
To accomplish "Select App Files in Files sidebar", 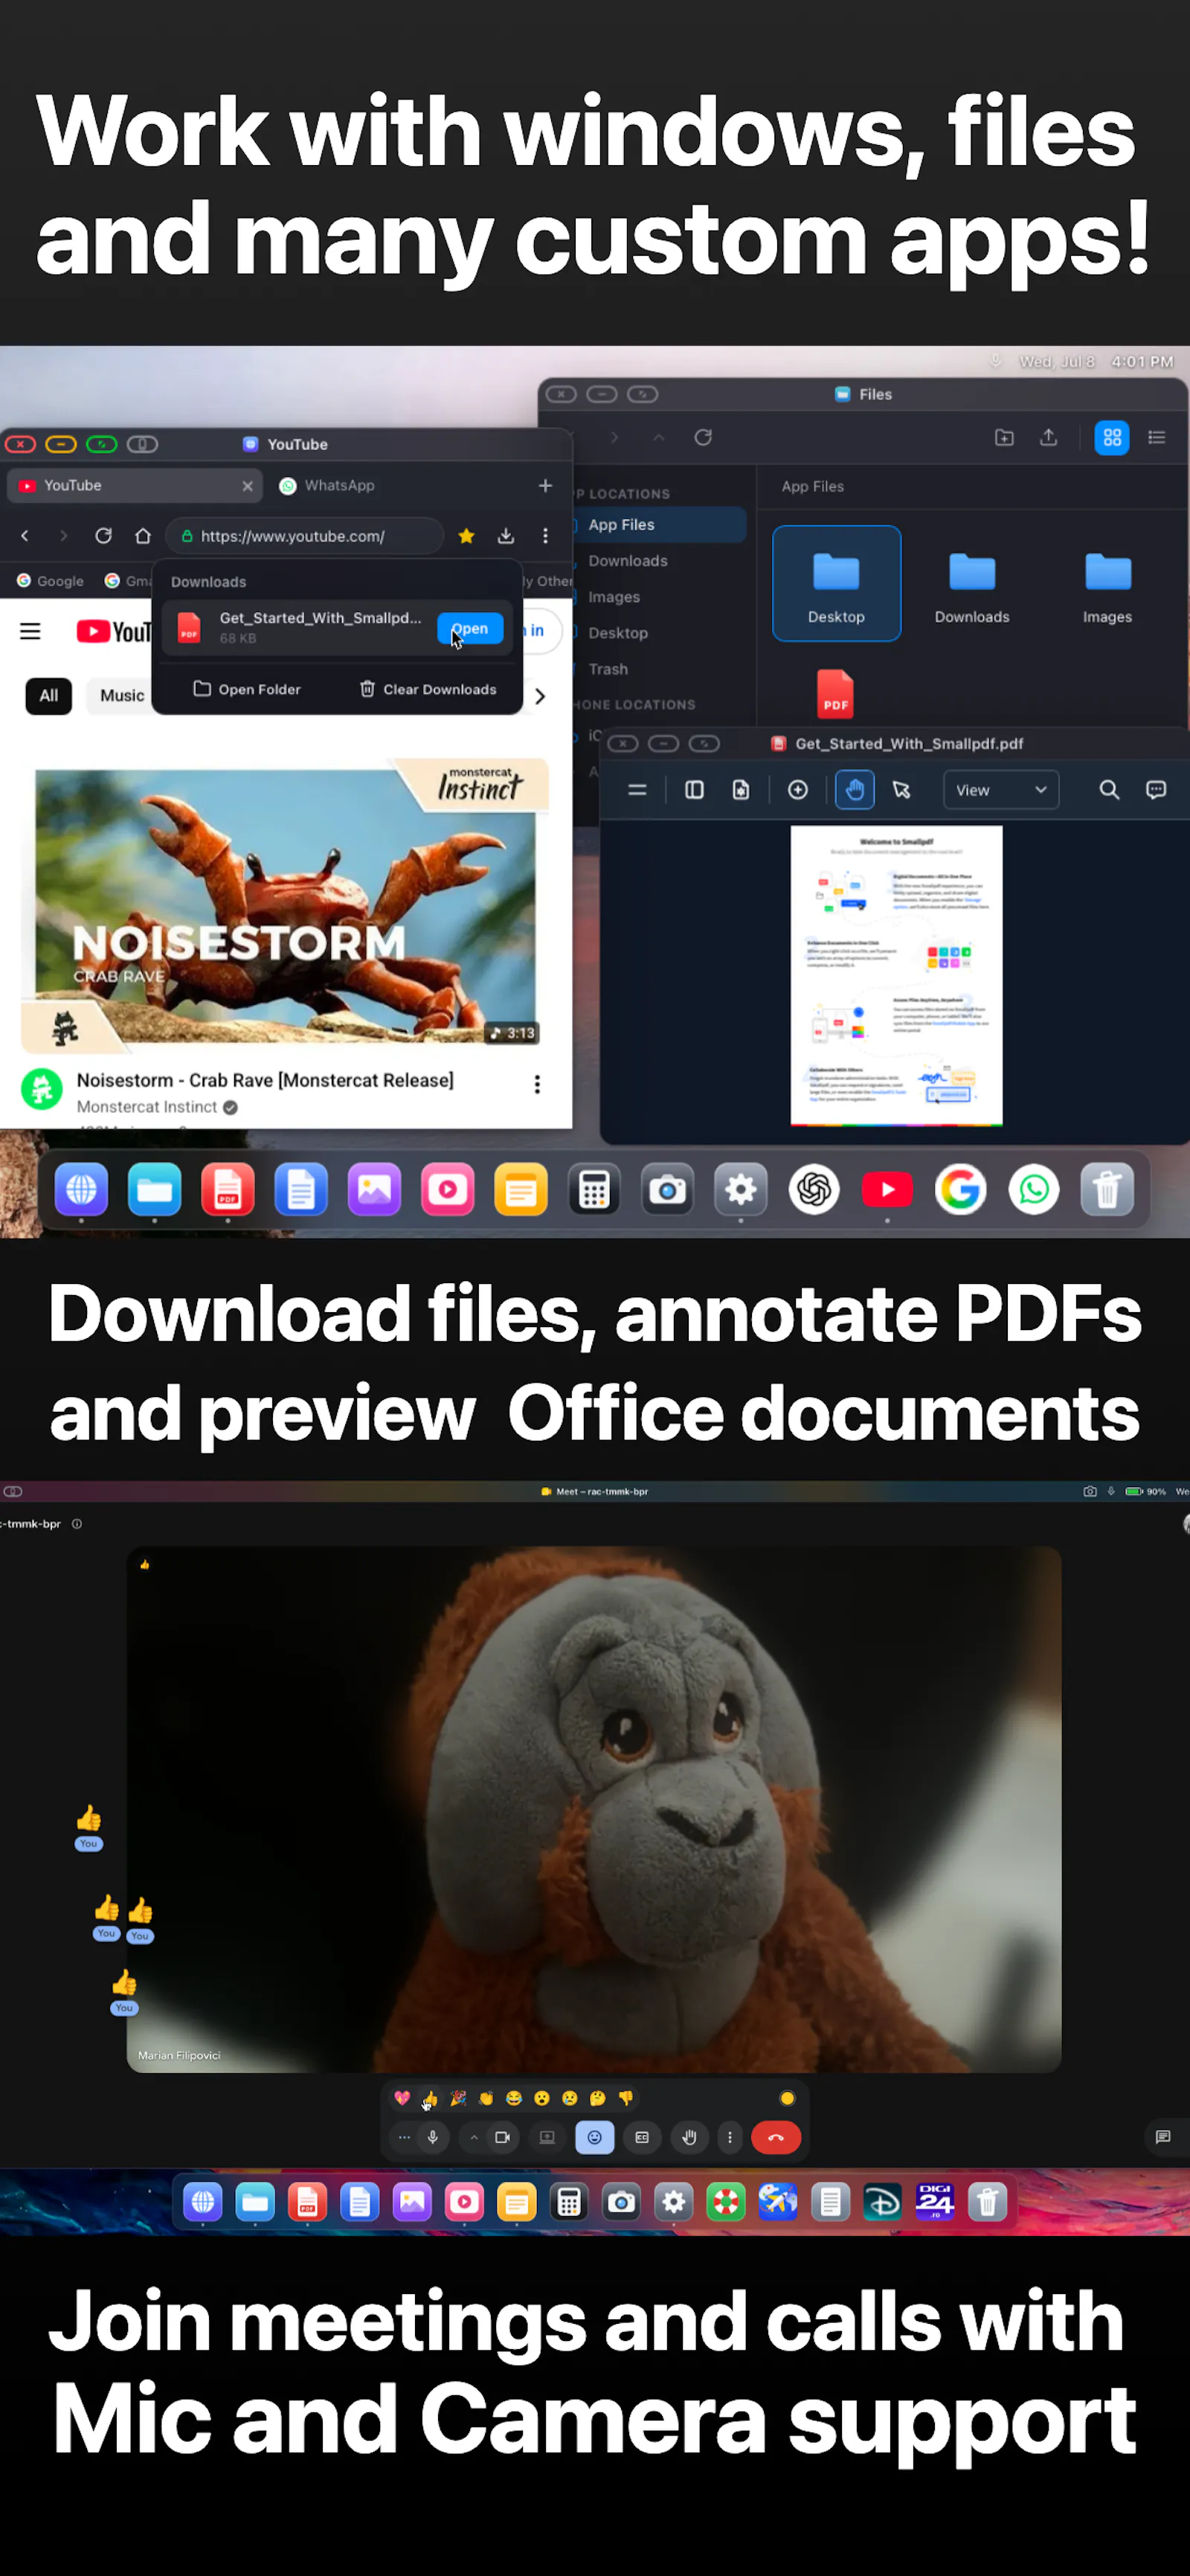I will (x=660, y=524).
